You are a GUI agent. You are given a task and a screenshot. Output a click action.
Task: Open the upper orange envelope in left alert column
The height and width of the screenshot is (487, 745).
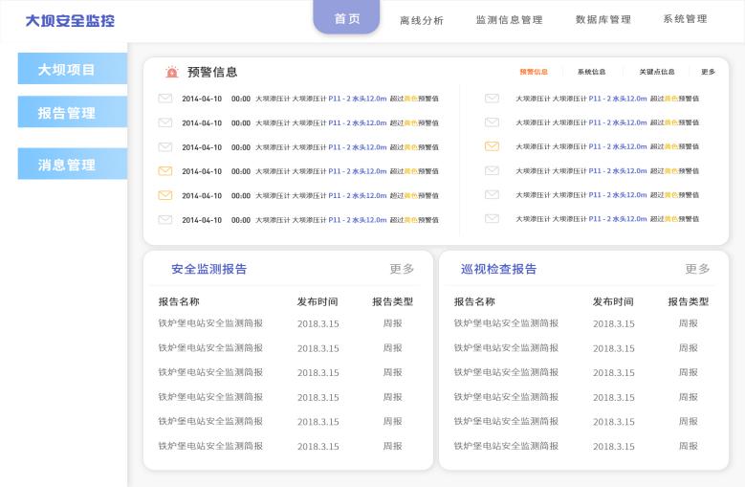pyautogui.click(x=164, y=170)
